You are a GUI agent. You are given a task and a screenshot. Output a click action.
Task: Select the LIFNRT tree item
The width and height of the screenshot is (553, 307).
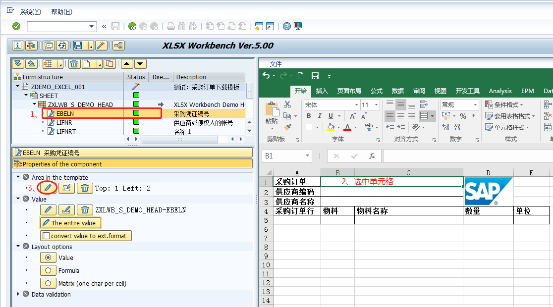[66, 132]
